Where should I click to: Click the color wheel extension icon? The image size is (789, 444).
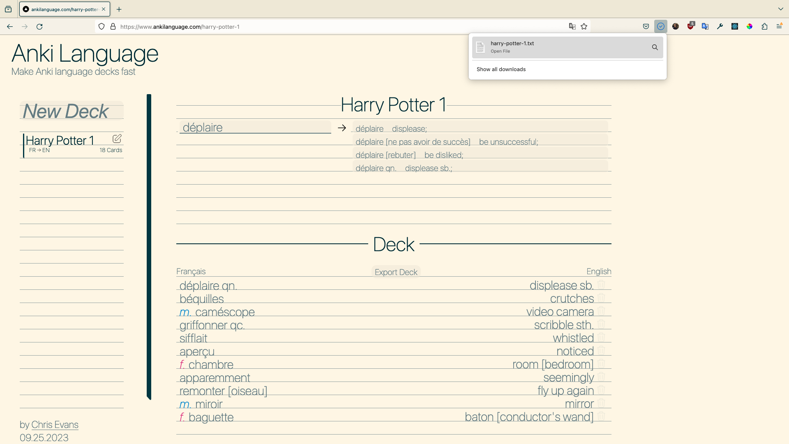pos(750,26)
